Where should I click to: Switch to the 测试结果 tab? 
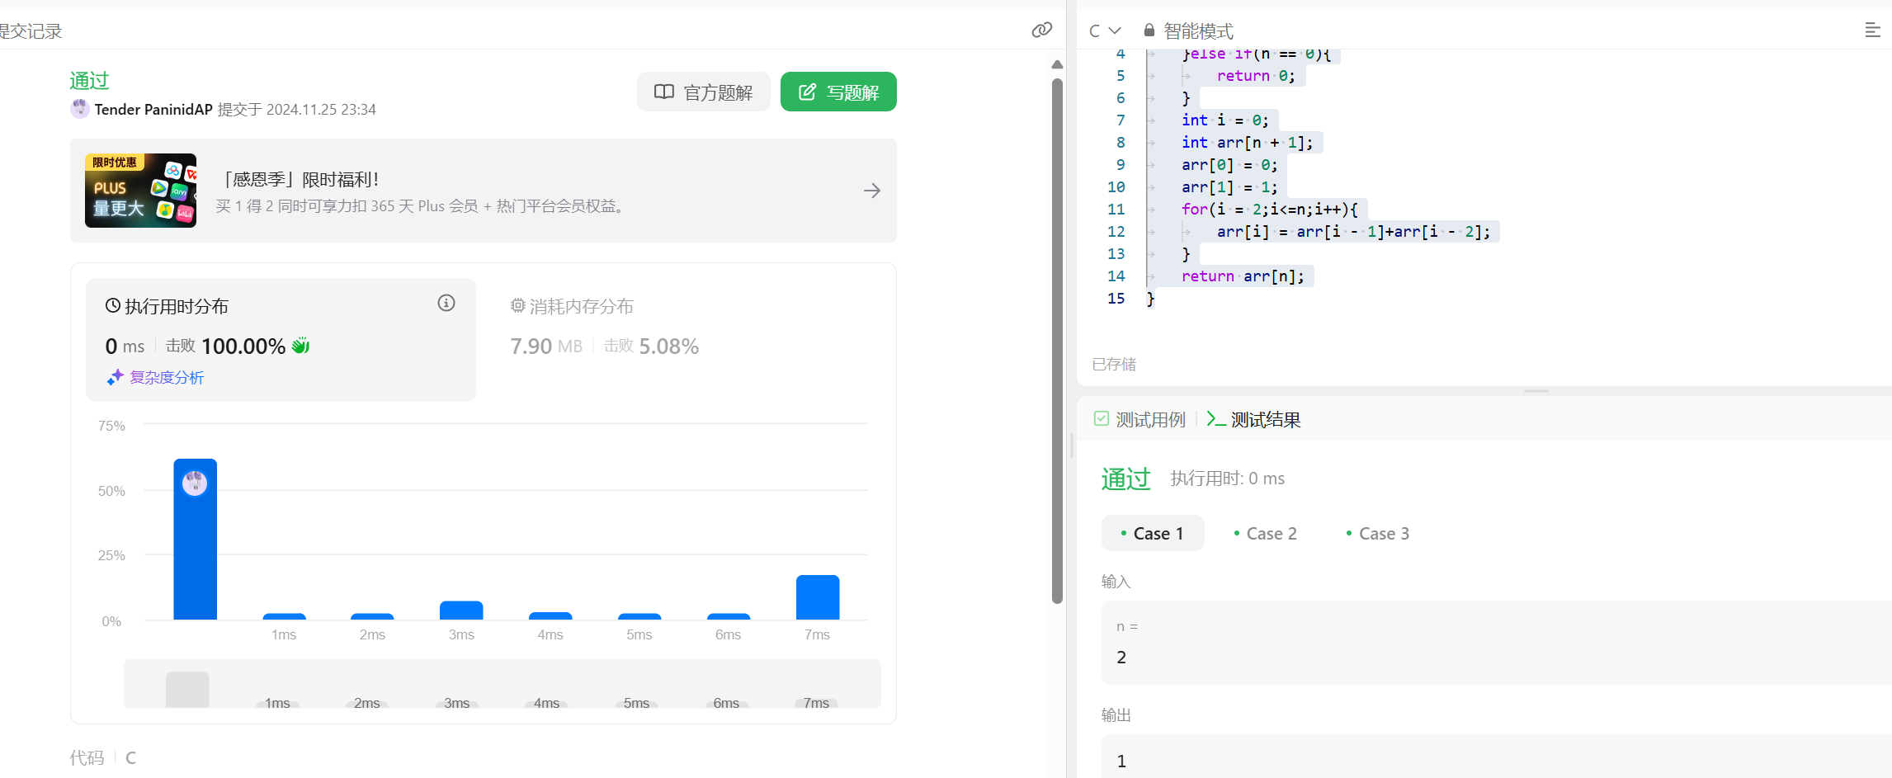click(1254, 420)
